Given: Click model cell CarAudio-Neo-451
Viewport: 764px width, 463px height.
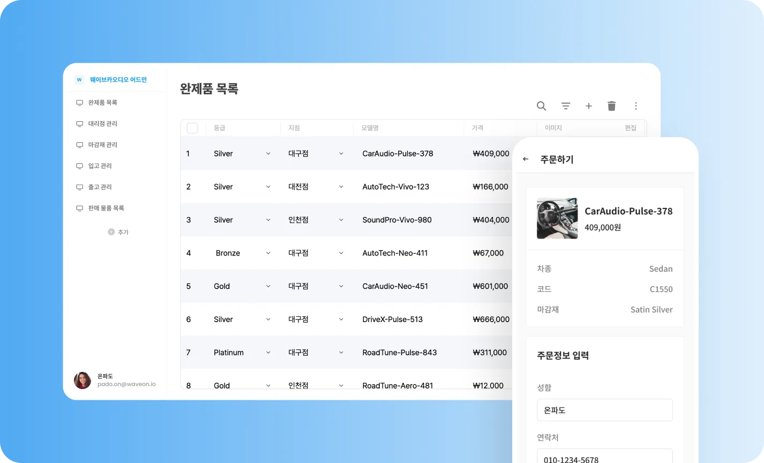Looking at the screenshot, I should [x=395, y=286].
